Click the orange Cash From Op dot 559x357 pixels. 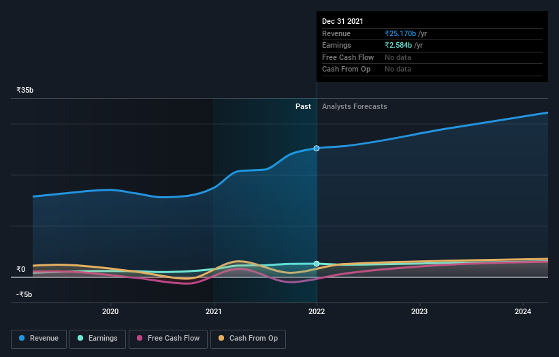point(221,338)
